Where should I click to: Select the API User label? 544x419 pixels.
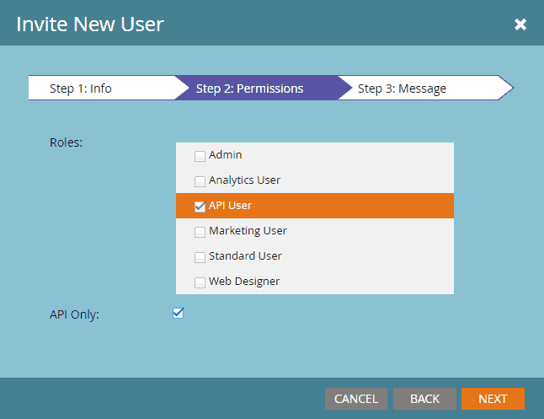[x=230, y=206]
